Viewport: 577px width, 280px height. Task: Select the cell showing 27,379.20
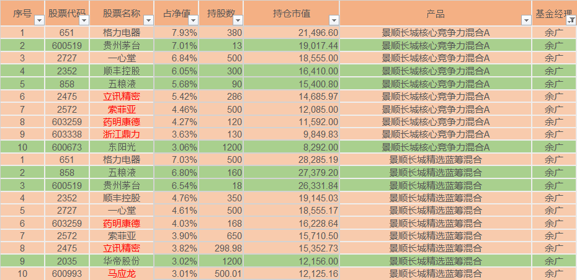click(x=291, y=172)
